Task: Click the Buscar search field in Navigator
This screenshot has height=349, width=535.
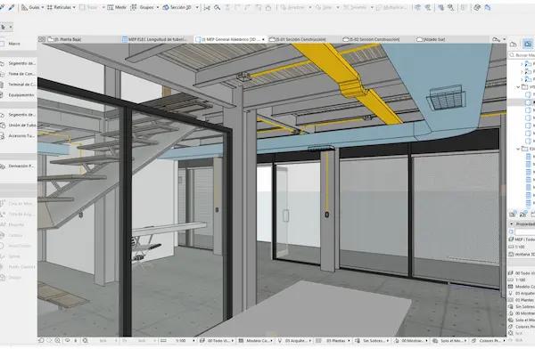Action: pos(522,55)
